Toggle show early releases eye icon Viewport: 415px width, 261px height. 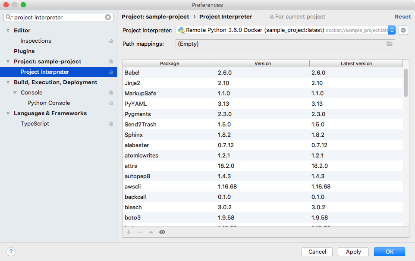point(162,232)
